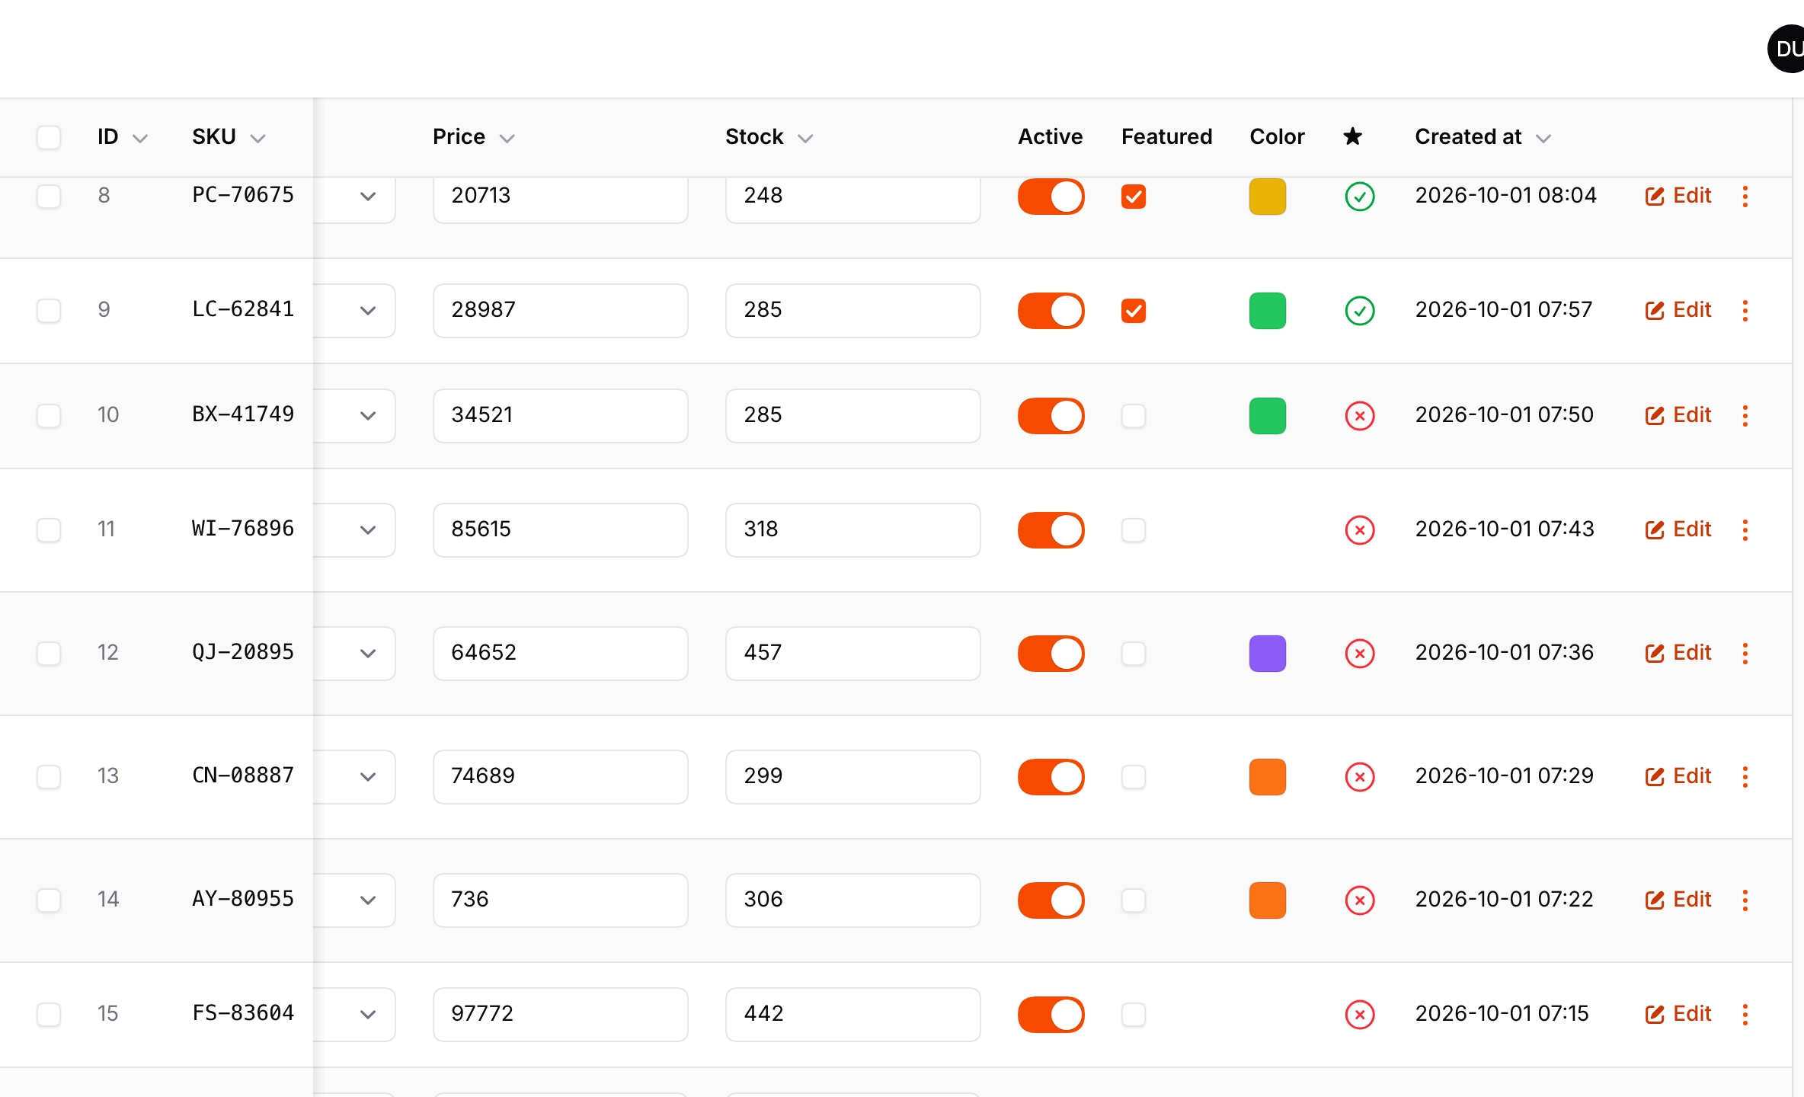Viewport: 1804px width, 1097px height.
Task: Sort by ID column chevron
Action: [x=139, y=138]
